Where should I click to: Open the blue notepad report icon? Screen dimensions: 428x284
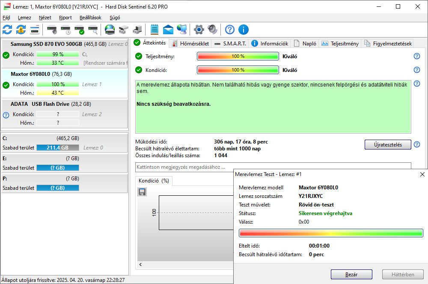pyautogui.click(x=155, y=30)
